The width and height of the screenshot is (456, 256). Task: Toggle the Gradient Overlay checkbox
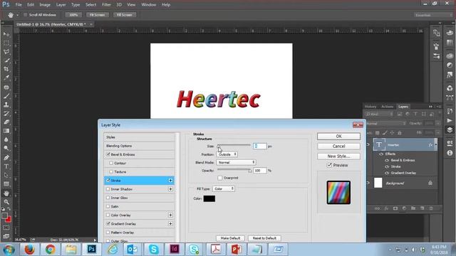click(108, 224)
